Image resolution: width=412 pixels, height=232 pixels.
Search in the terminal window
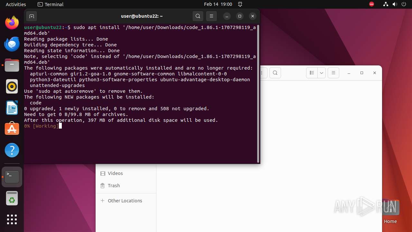[x=198, y=16]
